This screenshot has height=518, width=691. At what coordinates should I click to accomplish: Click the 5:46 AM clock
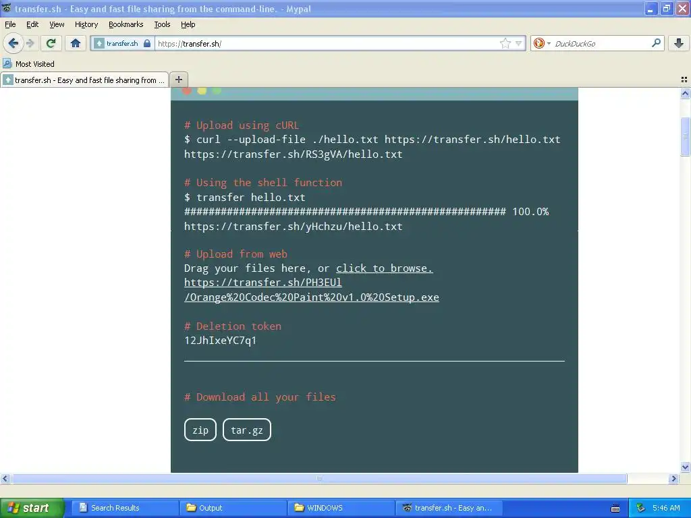(x=666, y=508)
